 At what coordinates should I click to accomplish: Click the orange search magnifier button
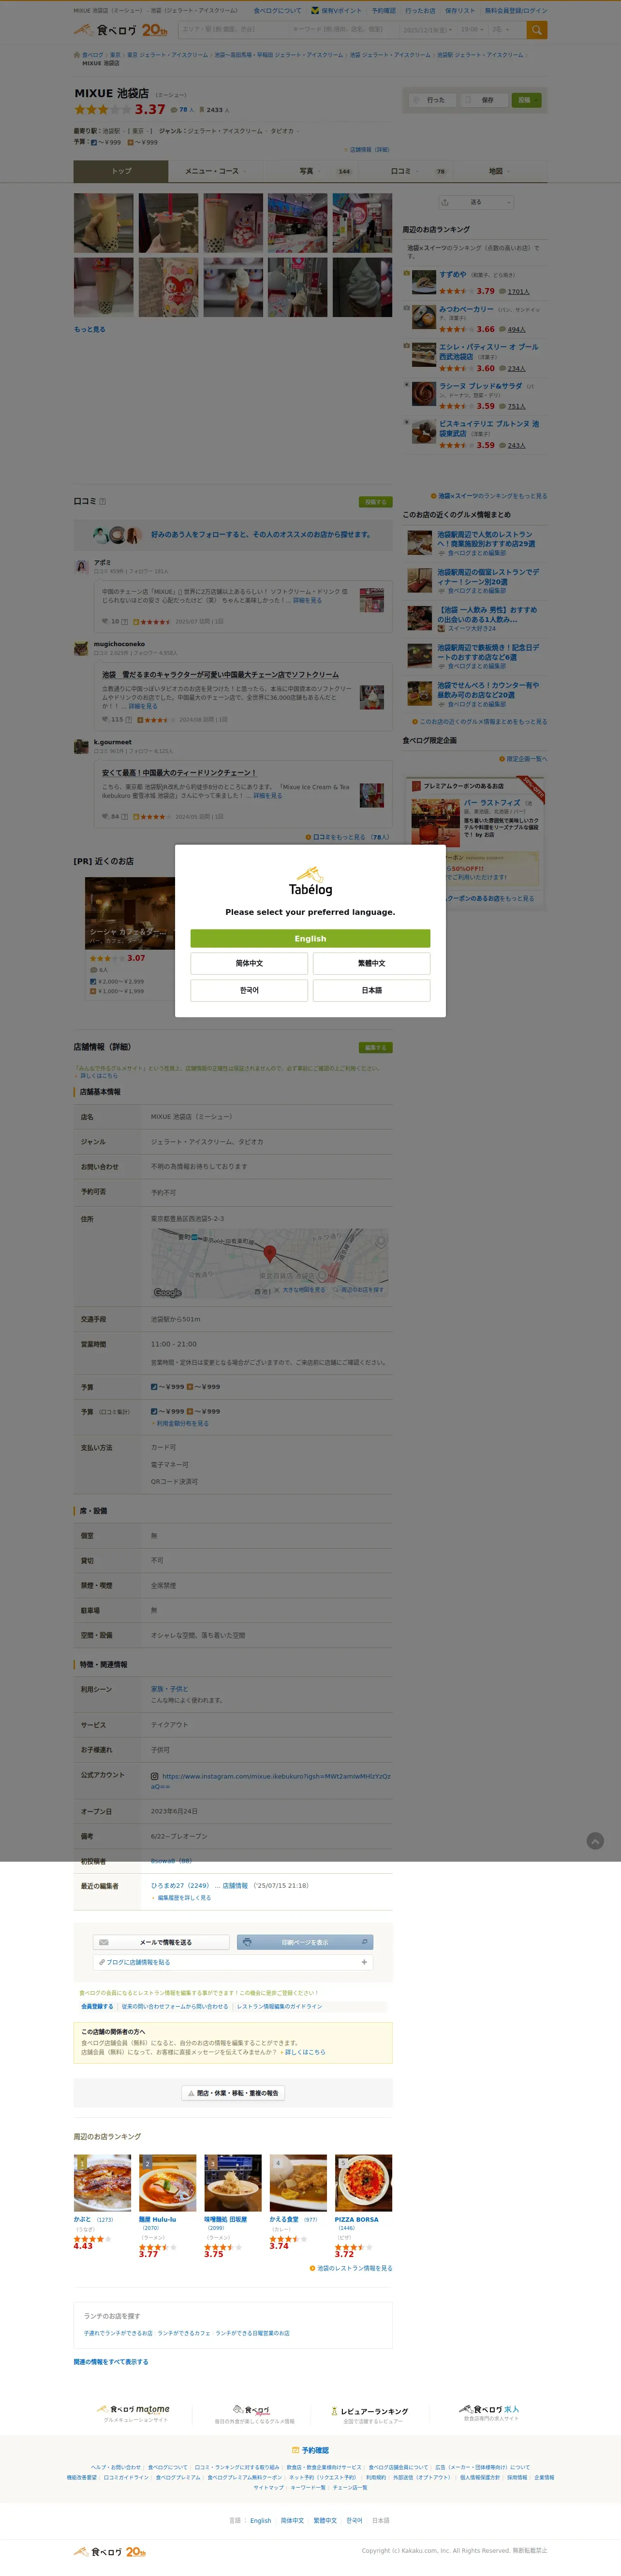point(537,30)
